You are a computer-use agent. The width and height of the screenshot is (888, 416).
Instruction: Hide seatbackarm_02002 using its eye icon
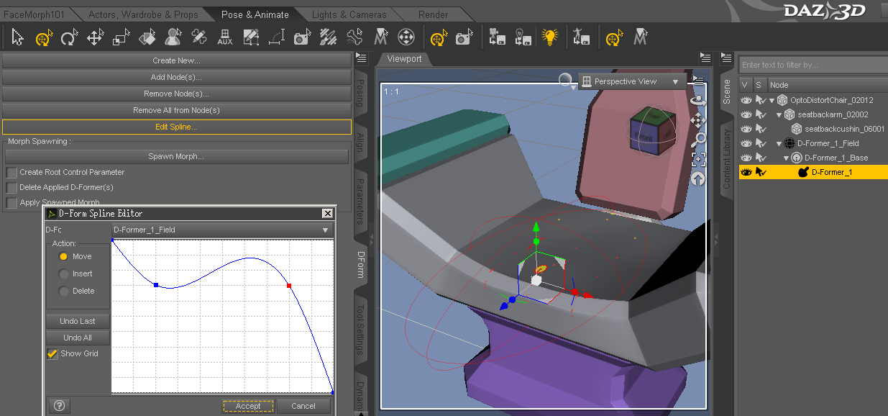[746, 114]
